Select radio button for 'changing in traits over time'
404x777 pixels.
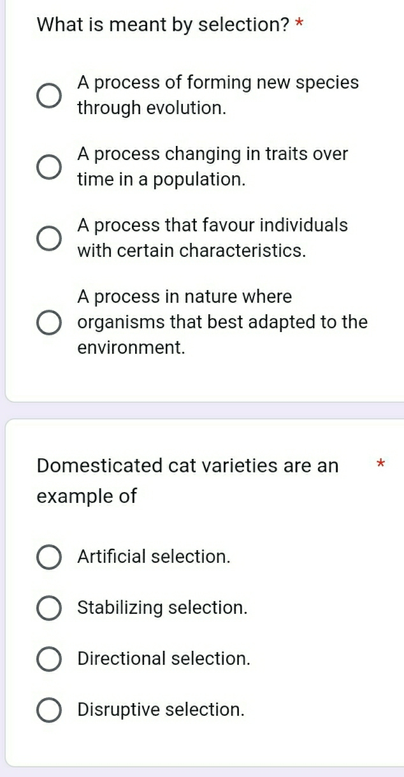point(49,167)
